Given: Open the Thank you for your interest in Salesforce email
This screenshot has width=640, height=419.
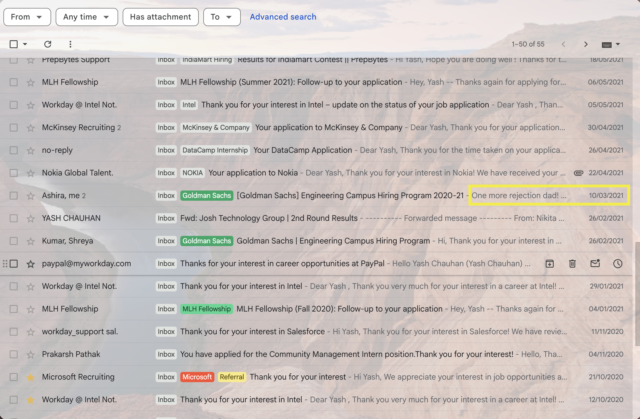Looking at the screenshot, I should coord(316,332).
